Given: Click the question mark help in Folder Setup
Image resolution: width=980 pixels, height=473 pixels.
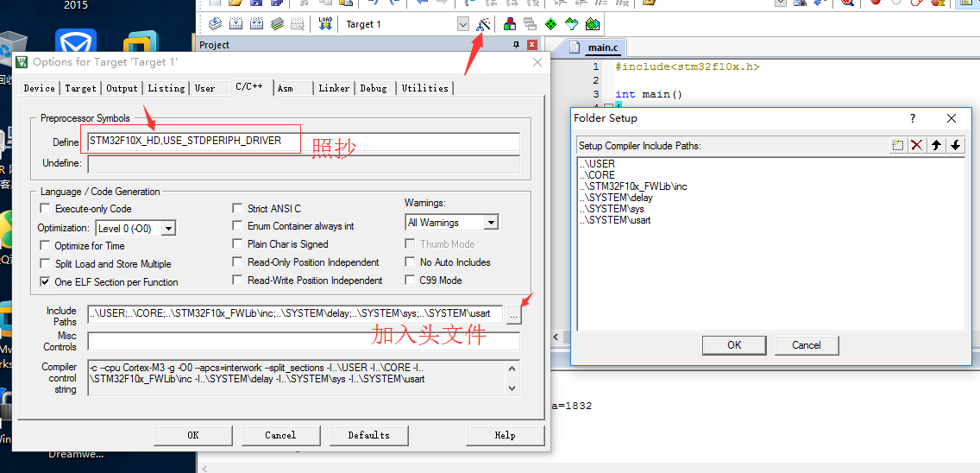Looking at the screenshot, I should click(x=913, y=118).
